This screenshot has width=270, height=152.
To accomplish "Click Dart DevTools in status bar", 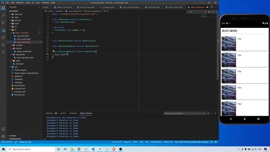I will pos(156,142).
